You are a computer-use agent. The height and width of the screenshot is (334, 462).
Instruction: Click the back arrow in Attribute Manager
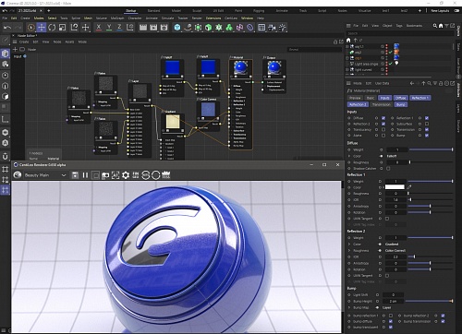(x=412, y=83)
